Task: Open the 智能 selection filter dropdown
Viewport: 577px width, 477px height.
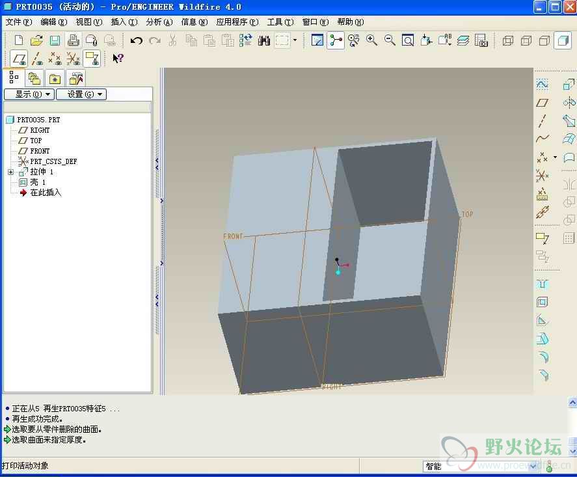Action: tap(533, 467)
